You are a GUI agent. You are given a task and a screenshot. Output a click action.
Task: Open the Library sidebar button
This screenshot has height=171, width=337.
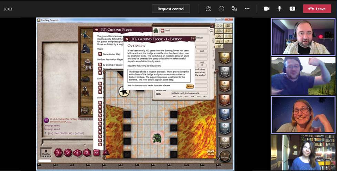point(224,142)
